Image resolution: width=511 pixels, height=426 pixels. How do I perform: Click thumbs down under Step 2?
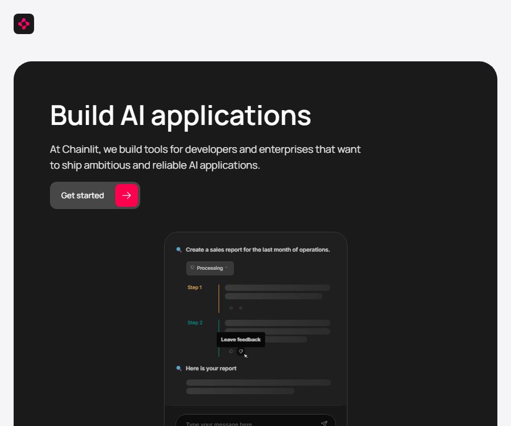point(241,352)
